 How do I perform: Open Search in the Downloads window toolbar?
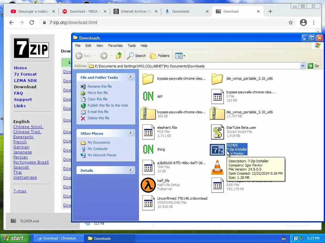click(x=136, y=56)
